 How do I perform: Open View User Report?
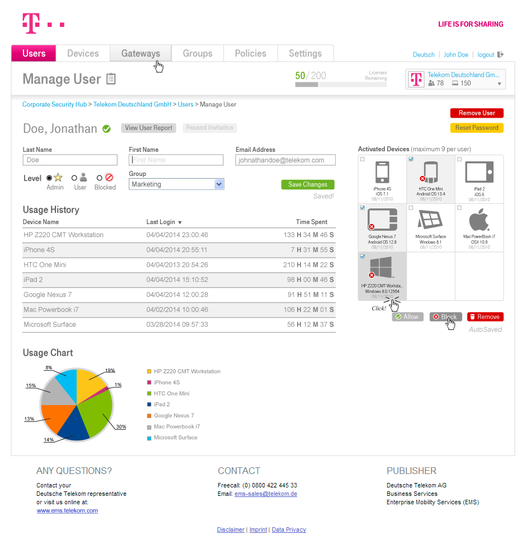[x=148, y=128]
